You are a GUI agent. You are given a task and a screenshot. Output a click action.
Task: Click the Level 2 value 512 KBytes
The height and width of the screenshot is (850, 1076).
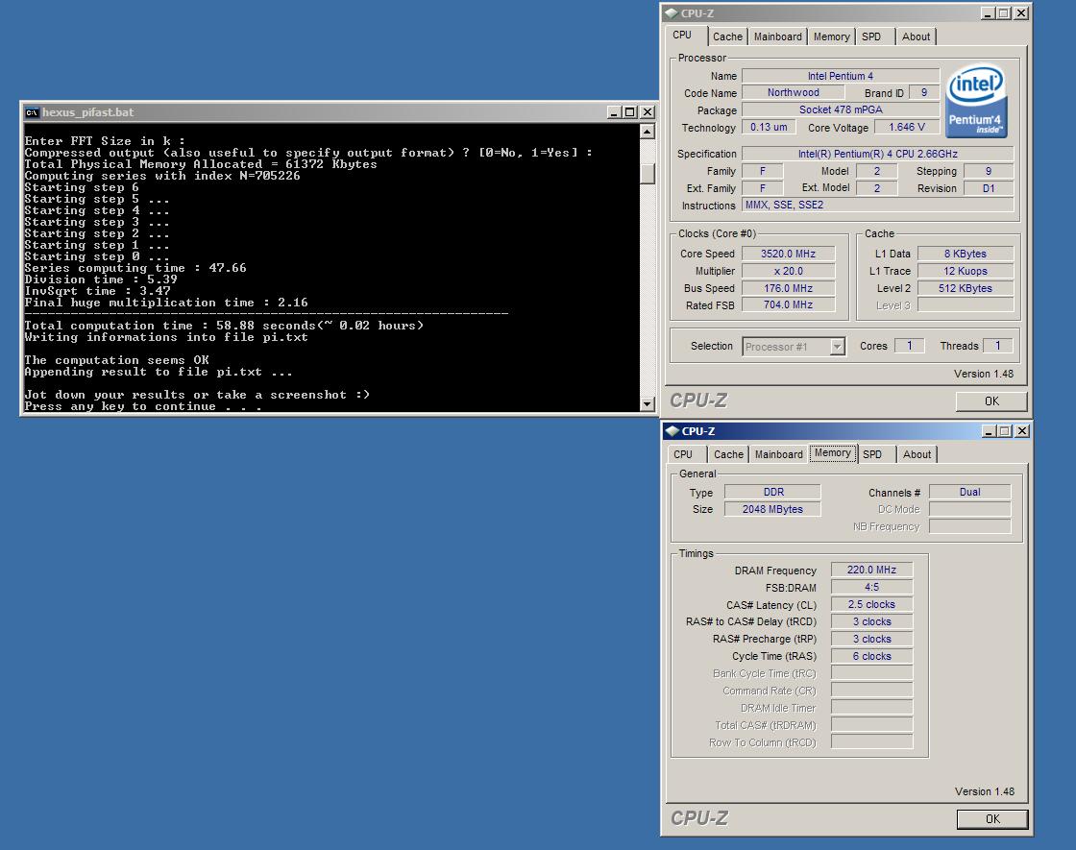pyautogui.click(x=965, y=288)
